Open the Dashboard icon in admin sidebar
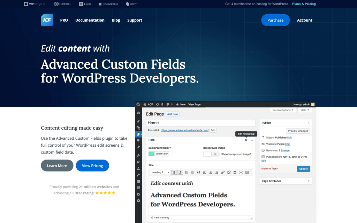The image size is (357, 223). pyautogui.click(x=138, y=113)
